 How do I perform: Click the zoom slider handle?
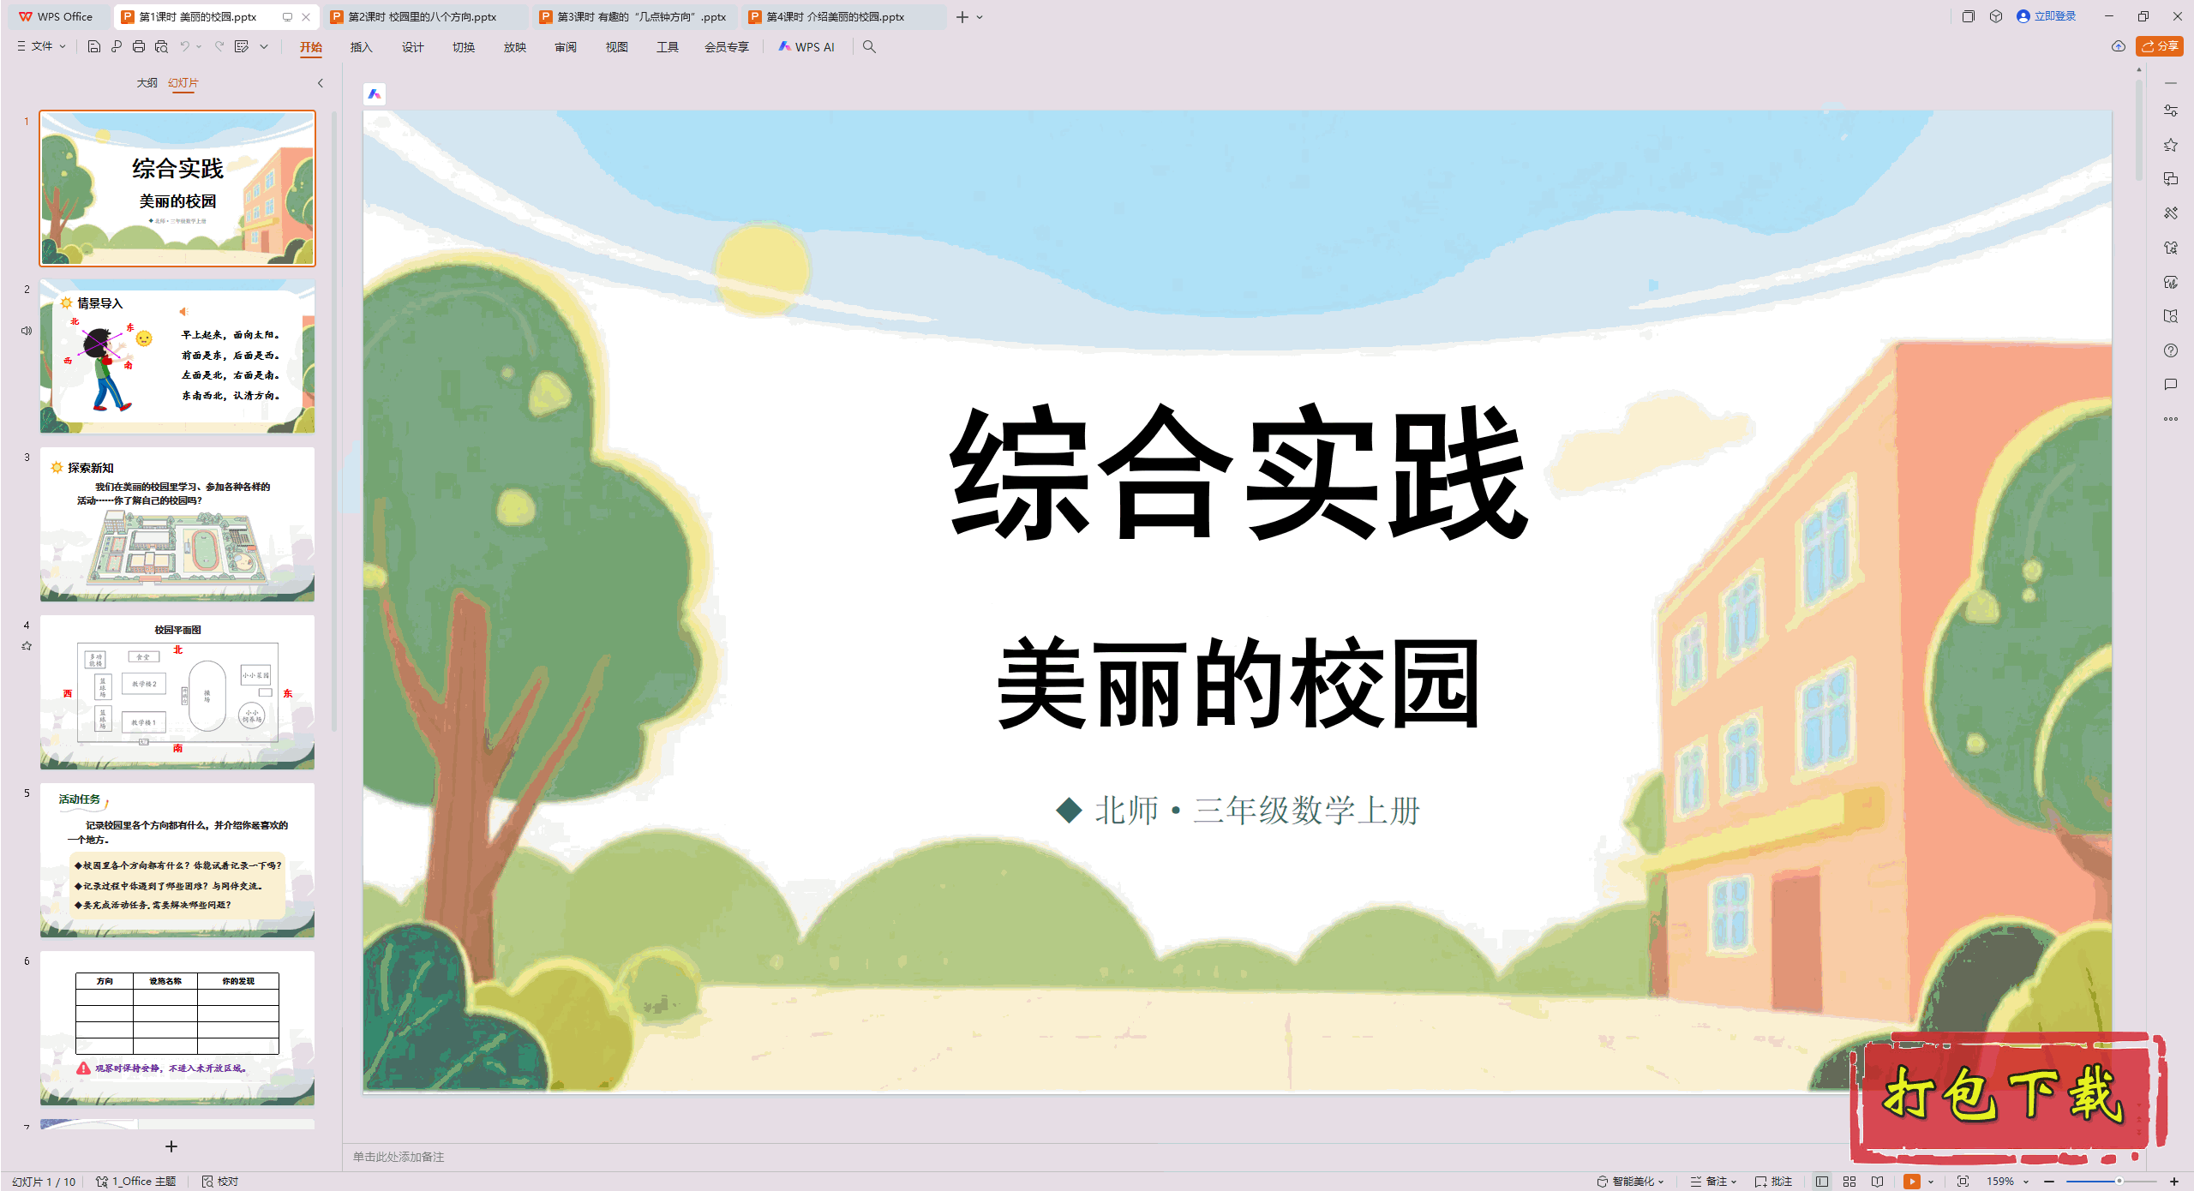tap(2119, 1181)
